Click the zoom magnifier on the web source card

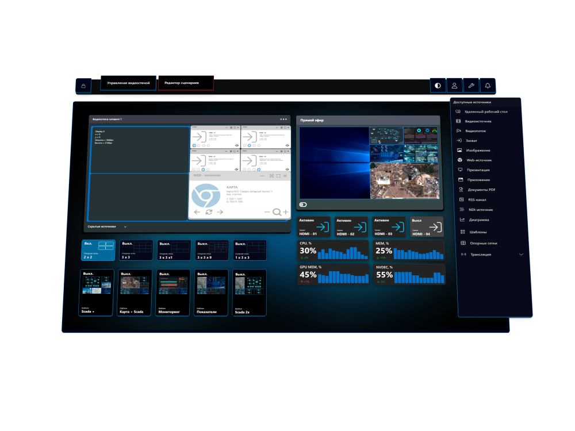[277, 211]
